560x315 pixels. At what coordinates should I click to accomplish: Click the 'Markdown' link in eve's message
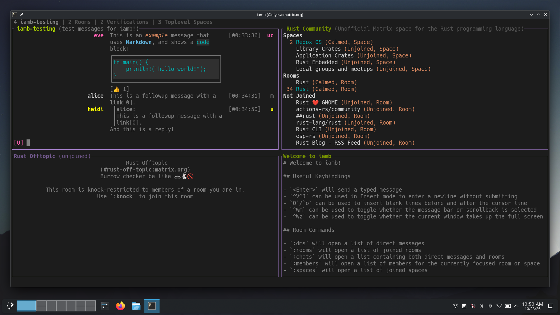[139, 42]
